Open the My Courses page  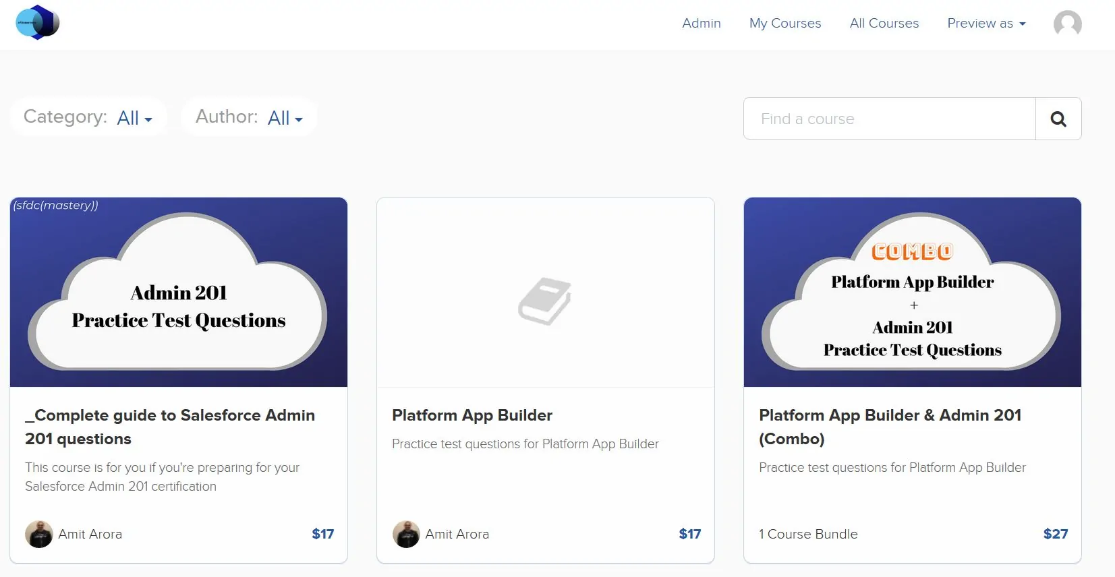pos(784,24)
